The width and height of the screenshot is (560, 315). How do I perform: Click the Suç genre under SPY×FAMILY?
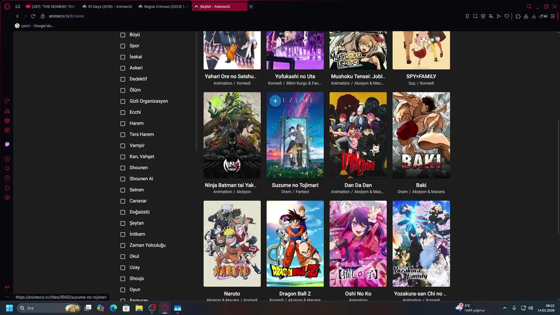[412, 83]
